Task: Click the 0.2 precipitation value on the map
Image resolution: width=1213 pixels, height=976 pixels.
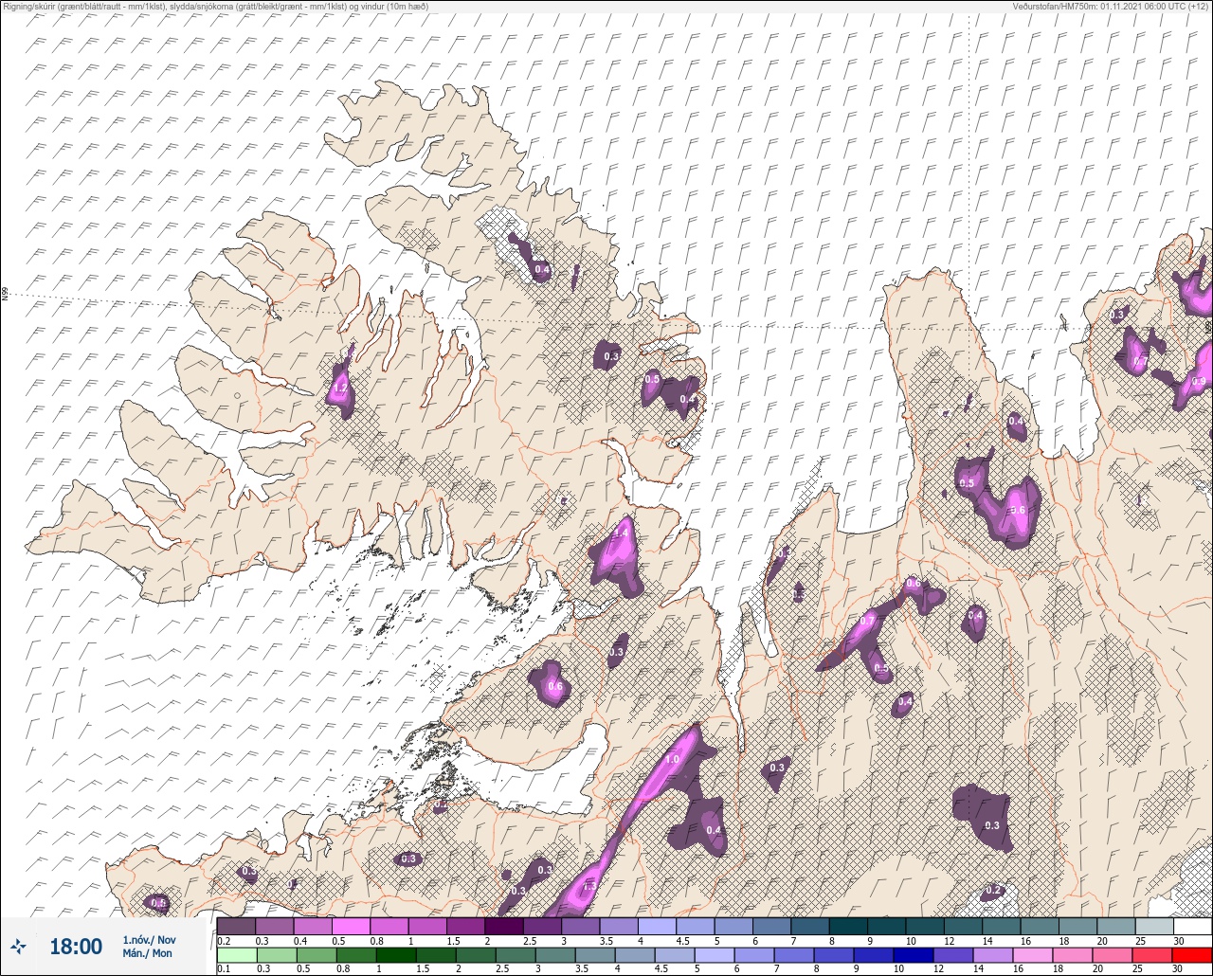Action: click(993, 891)
